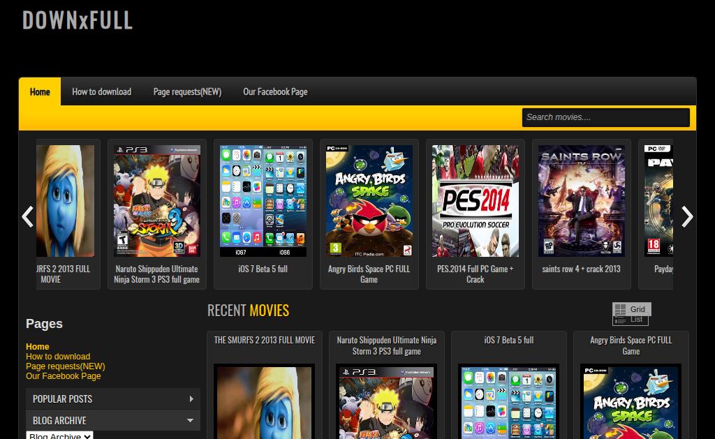
Task: Open Naruto recent post image
Action: (387, 401)
